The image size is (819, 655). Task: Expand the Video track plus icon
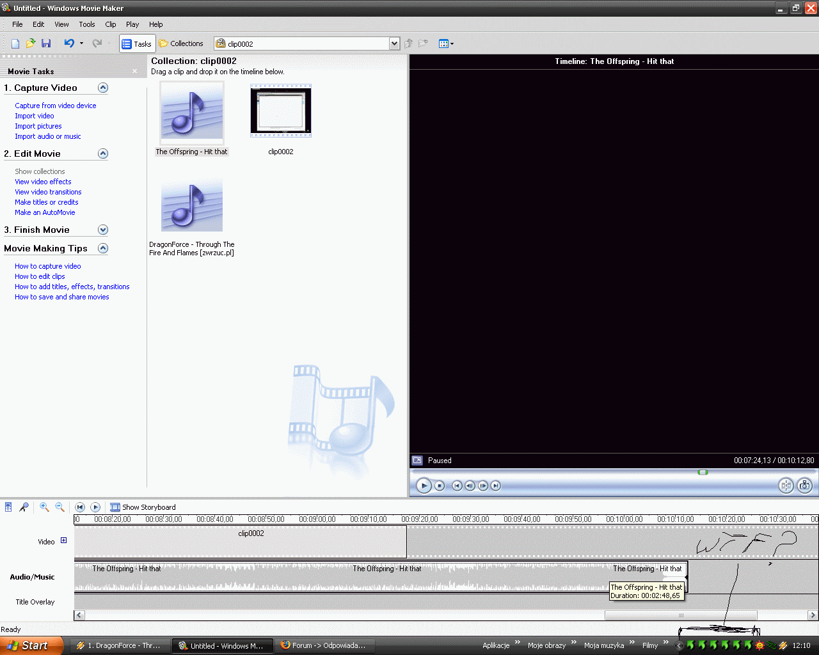point(63,541)
